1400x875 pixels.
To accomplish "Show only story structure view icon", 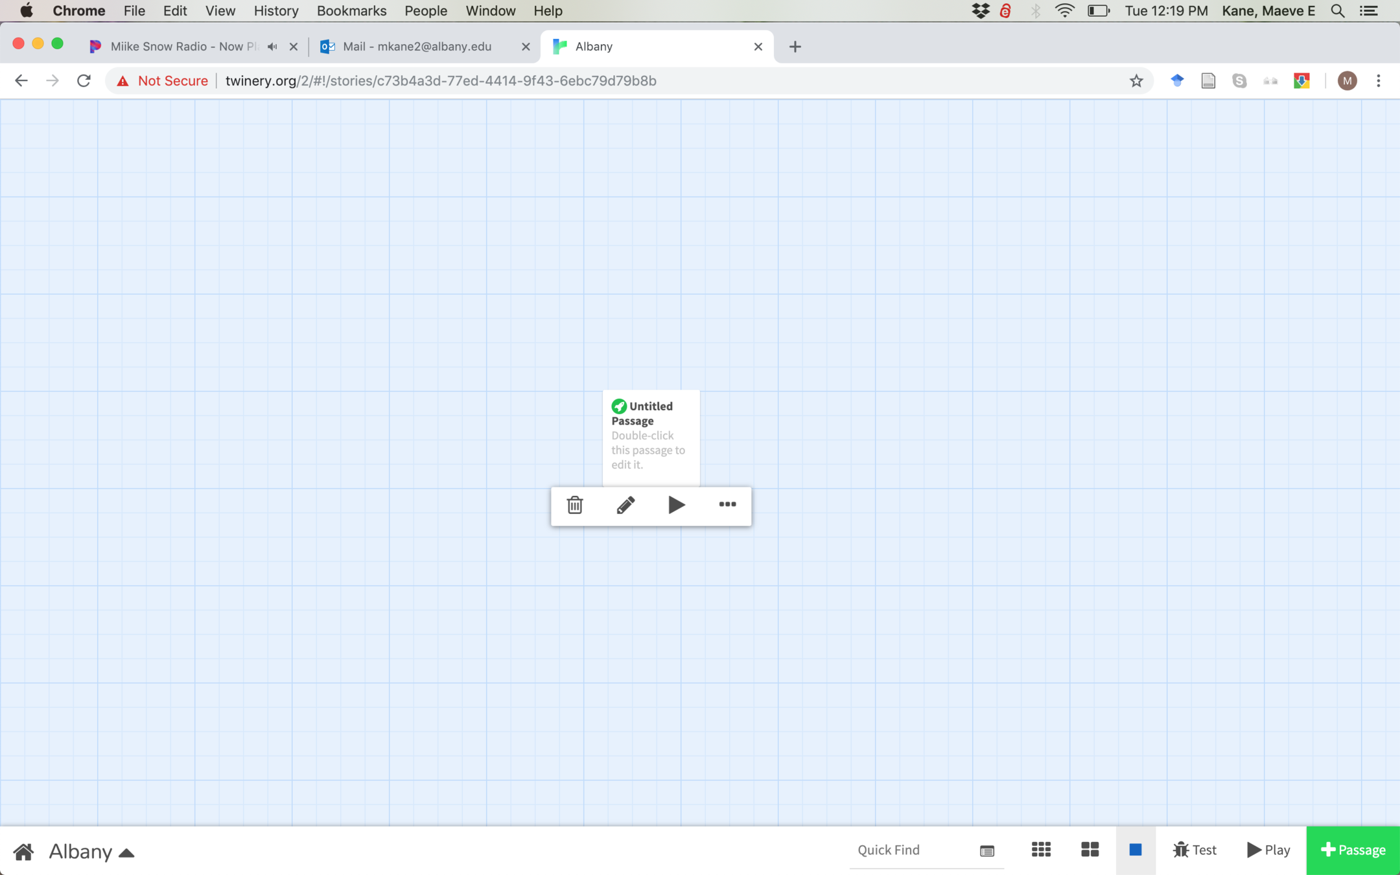I will pyautogui.click(x=1041, y=850).
